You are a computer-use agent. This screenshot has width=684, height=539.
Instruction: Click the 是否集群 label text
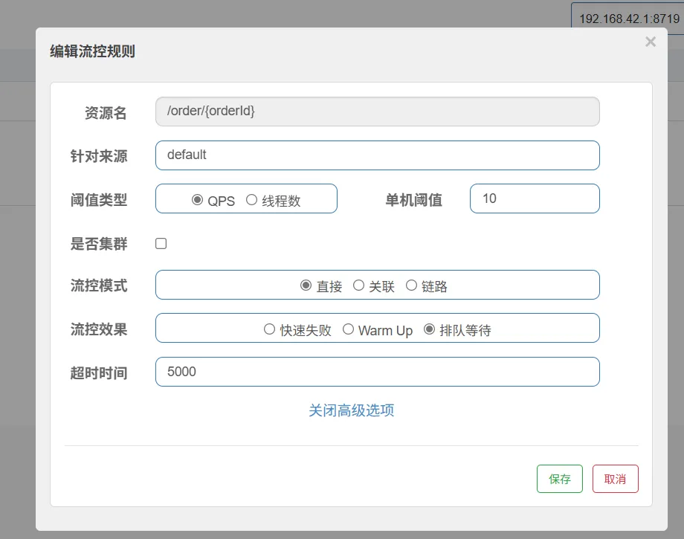coord(98,243)
